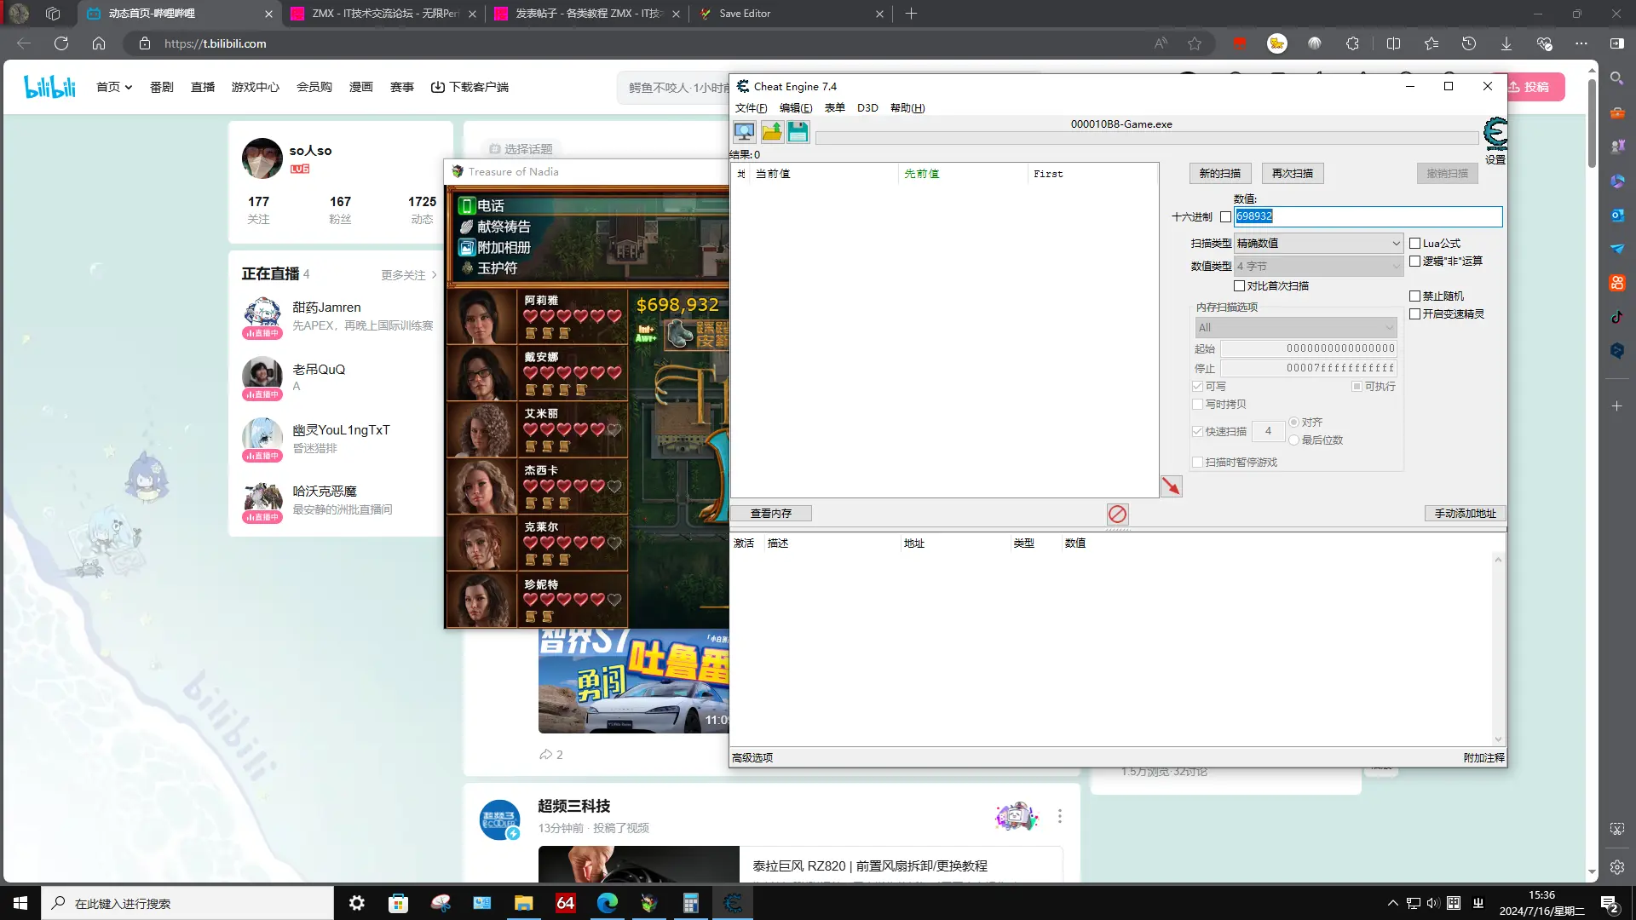
Task: Click the red no-entry clear list icon
Action: [1117, 514]
